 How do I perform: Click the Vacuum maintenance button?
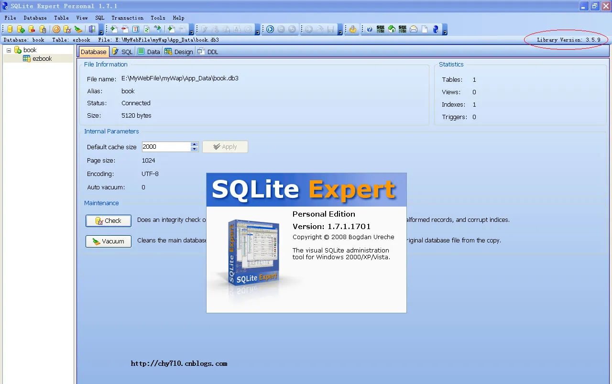point(109,241)
